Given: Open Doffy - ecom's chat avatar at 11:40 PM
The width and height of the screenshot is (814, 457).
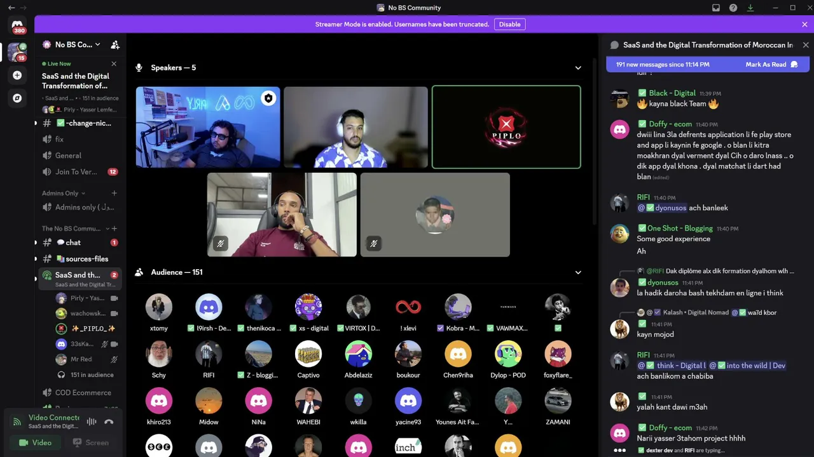Looking at the screenshot, I should point(619,129).
